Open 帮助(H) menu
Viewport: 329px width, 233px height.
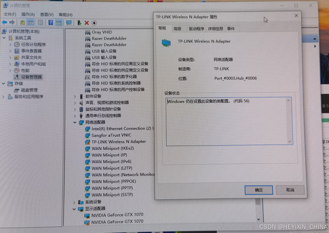[66, 15]
